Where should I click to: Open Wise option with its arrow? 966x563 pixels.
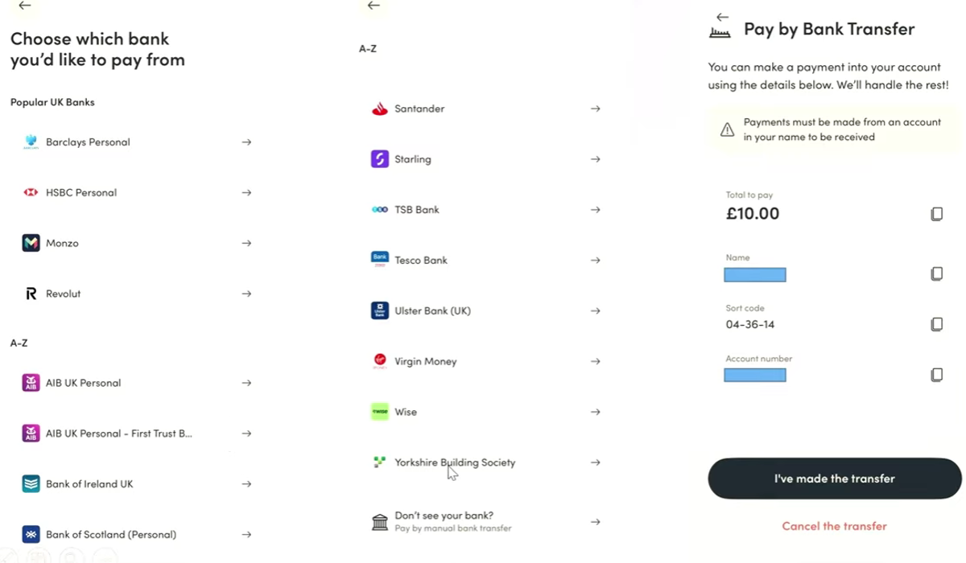[x=595, y=412]
